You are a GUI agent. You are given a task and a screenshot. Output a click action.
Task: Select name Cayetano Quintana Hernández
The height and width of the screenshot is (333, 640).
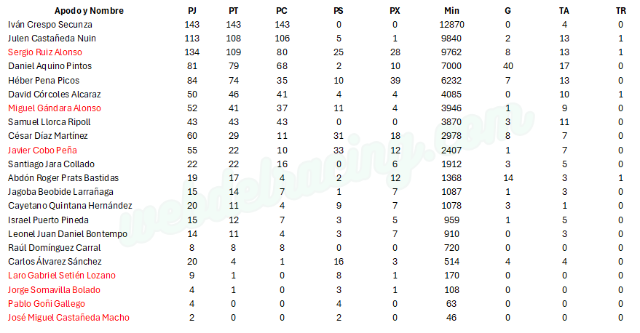(70, 206)
